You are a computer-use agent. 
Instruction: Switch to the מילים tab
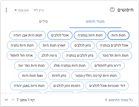(x=43, y=22)
